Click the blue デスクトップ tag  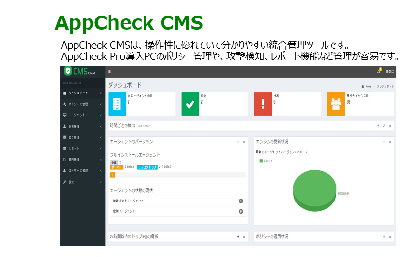point(147,167)
